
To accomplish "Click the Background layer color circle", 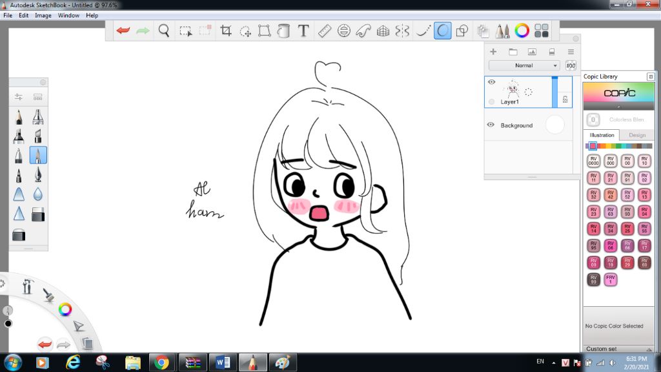I will 554,125.
